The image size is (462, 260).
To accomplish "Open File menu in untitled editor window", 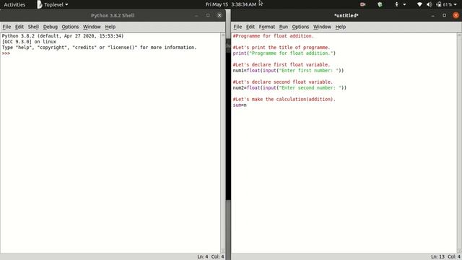I will coord(237,27).
